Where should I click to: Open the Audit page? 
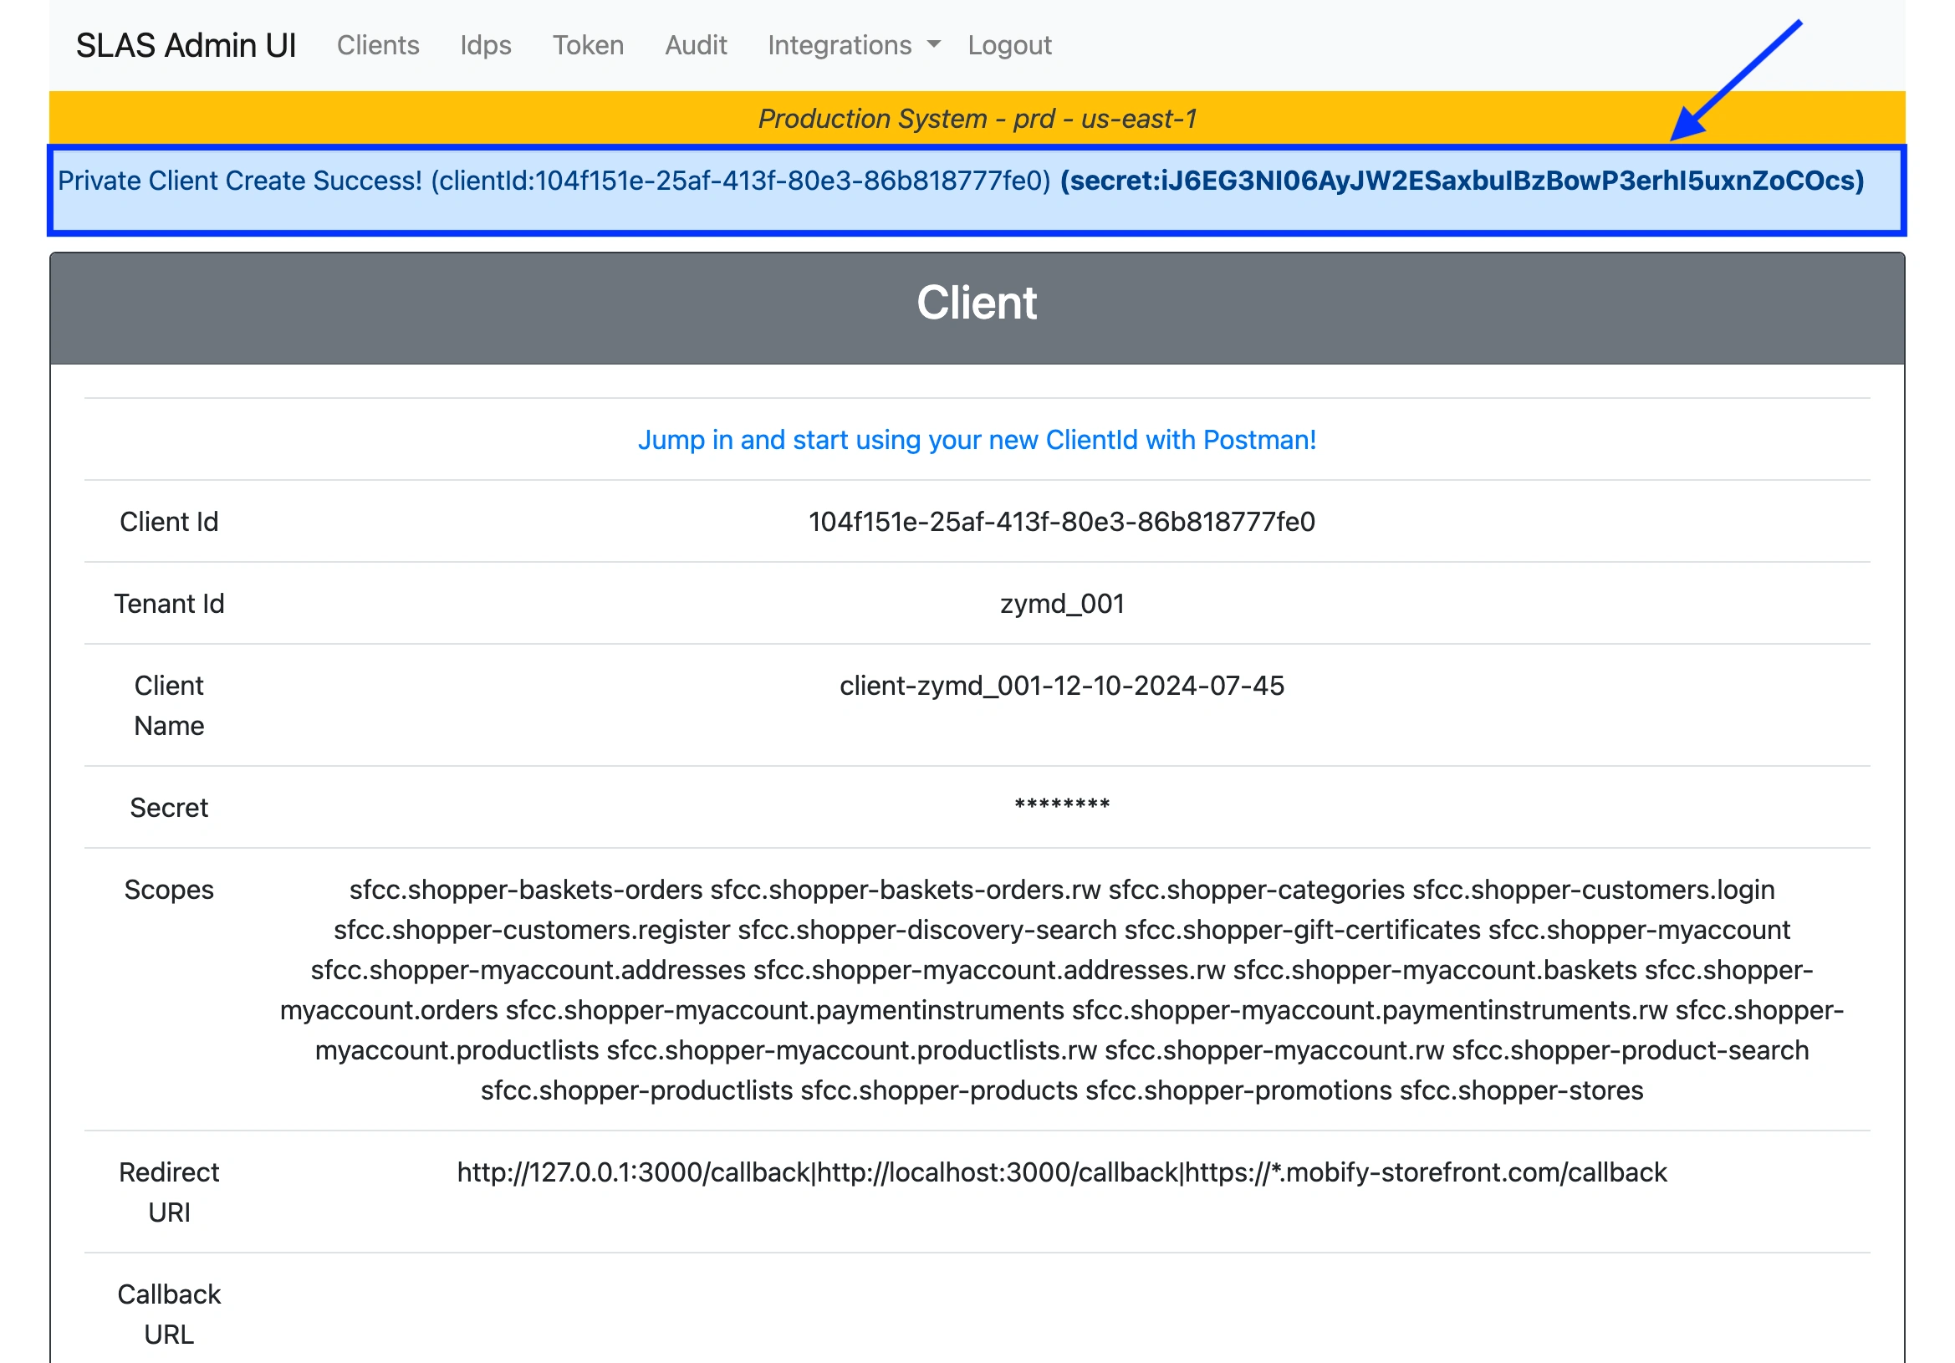click(696, 45)
